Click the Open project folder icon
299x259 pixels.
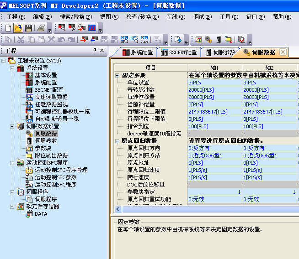[x=17, y=28]
